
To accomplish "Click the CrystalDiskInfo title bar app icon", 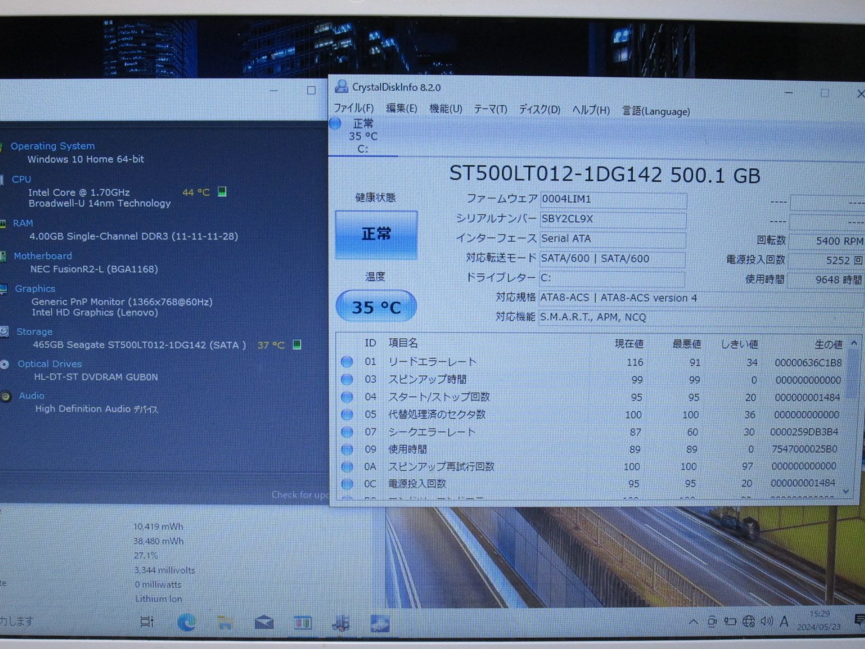I will click(341, 86).
